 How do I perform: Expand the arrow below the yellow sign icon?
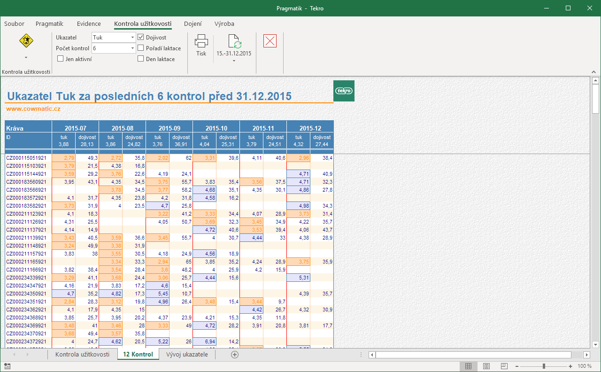(26, 57)
